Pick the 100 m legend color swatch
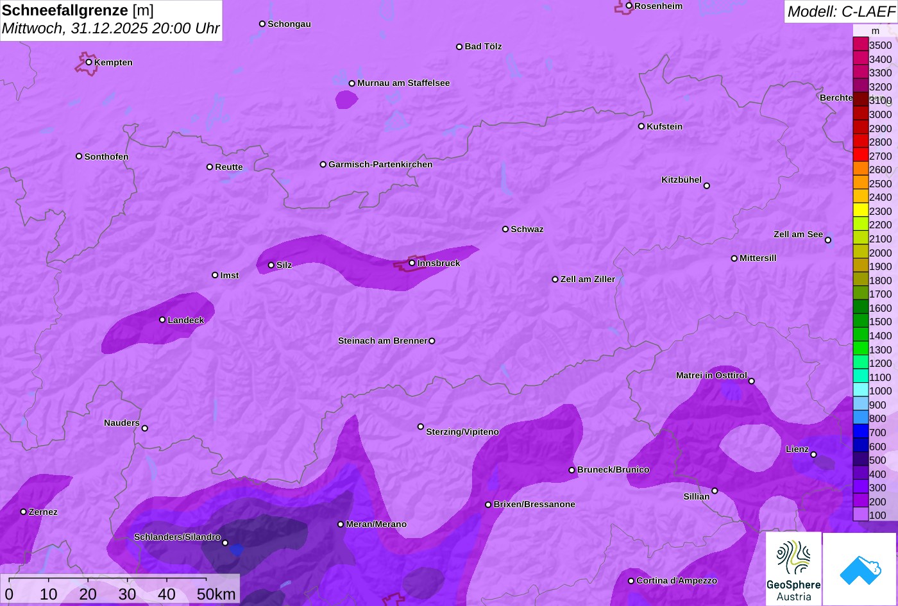This screenshot has width=898, height=606. tap(860, 515)
